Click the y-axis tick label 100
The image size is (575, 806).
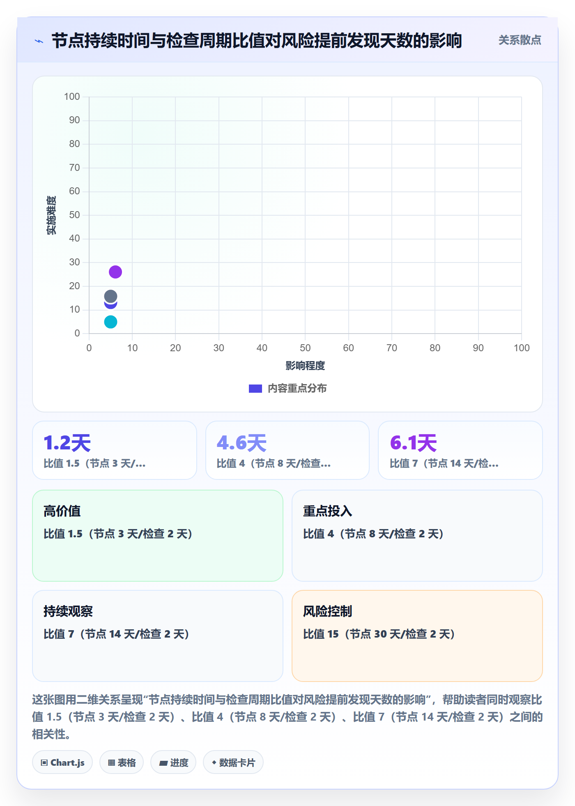point(72,97)
